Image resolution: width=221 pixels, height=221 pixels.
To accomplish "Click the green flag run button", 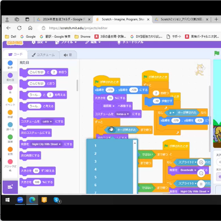I will tap(217, 54).
